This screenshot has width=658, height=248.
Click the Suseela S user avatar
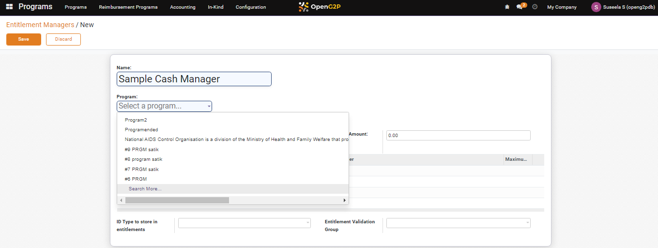pyautogui.click(x=596, y=7)
